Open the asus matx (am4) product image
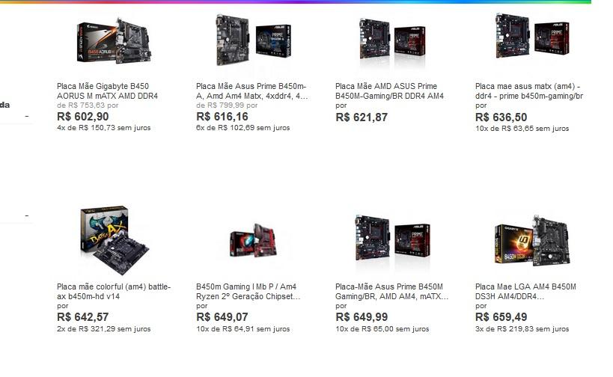613x377 pixels. pos(532,36)
